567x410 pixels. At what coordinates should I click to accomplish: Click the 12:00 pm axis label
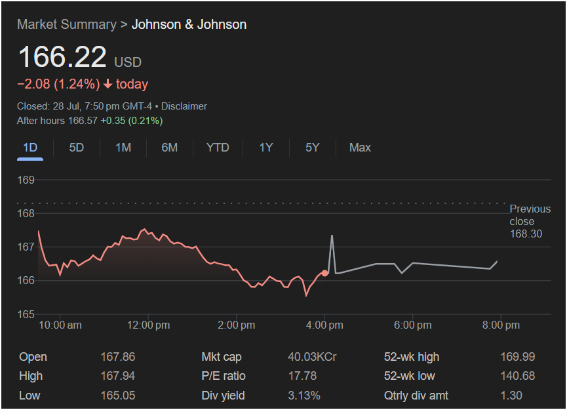pyautogui.click(x=148, y=325)
